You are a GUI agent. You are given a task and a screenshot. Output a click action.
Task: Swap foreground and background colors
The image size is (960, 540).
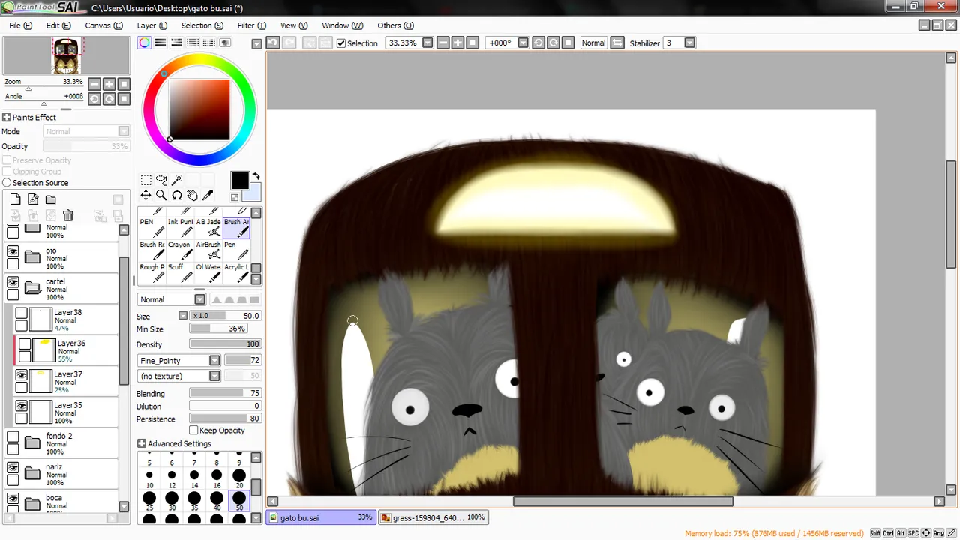(256, 177)
